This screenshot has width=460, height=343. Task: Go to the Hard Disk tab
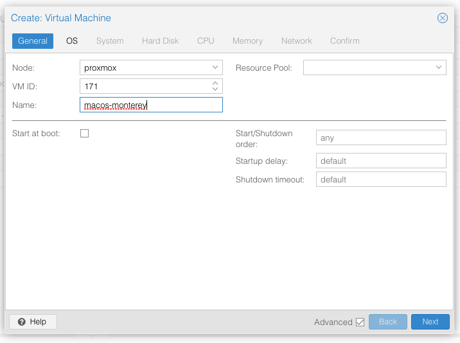click(160, 40)
